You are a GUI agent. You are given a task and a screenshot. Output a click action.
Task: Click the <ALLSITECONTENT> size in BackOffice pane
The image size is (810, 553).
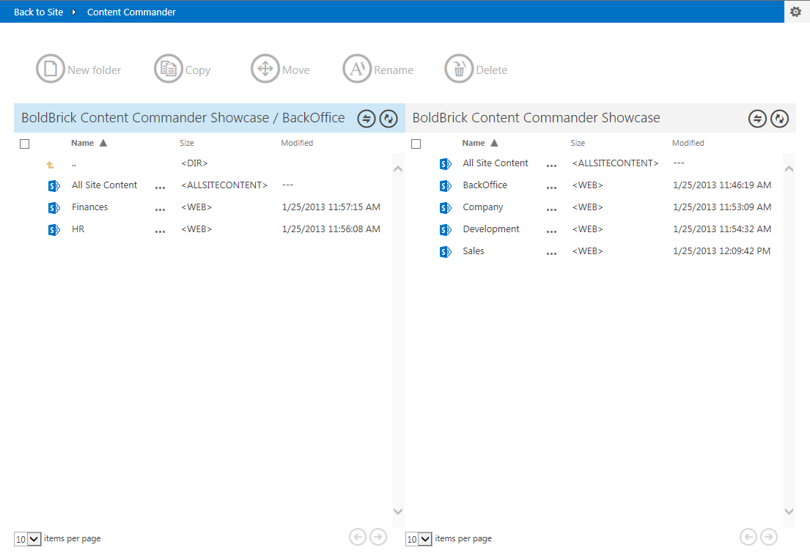224,185
